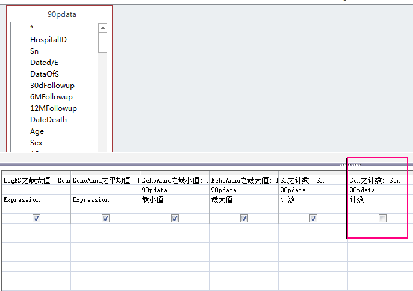The width and height of the screenshot is (413, 291).
Task: Uncheck Show box for EchoAnnu之最小值 column
Action: (175, 218)
